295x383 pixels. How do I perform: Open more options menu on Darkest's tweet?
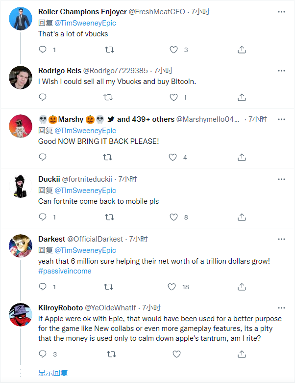tap(281, 239)
